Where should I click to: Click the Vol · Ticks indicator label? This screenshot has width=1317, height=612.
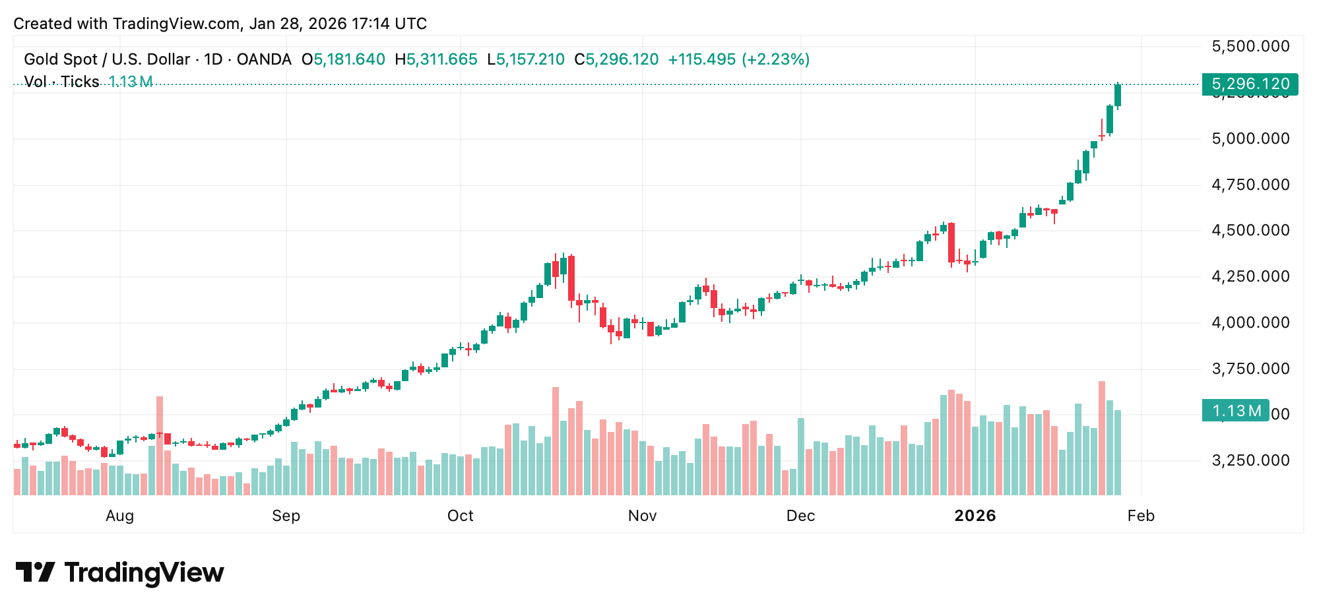[x=61, y=82]
